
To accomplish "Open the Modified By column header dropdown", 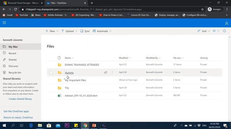I will pyautogui.click(x=153, y=58).
